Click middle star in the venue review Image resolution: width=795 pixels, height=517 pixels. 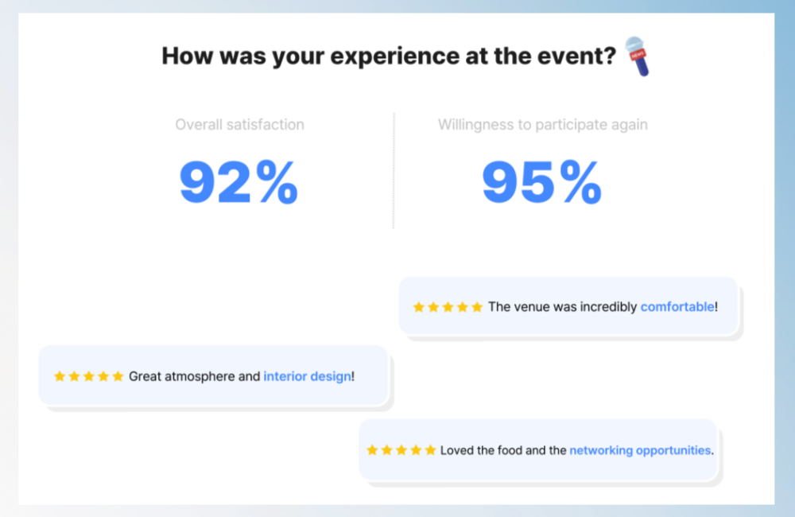click(x=448, y=307)
